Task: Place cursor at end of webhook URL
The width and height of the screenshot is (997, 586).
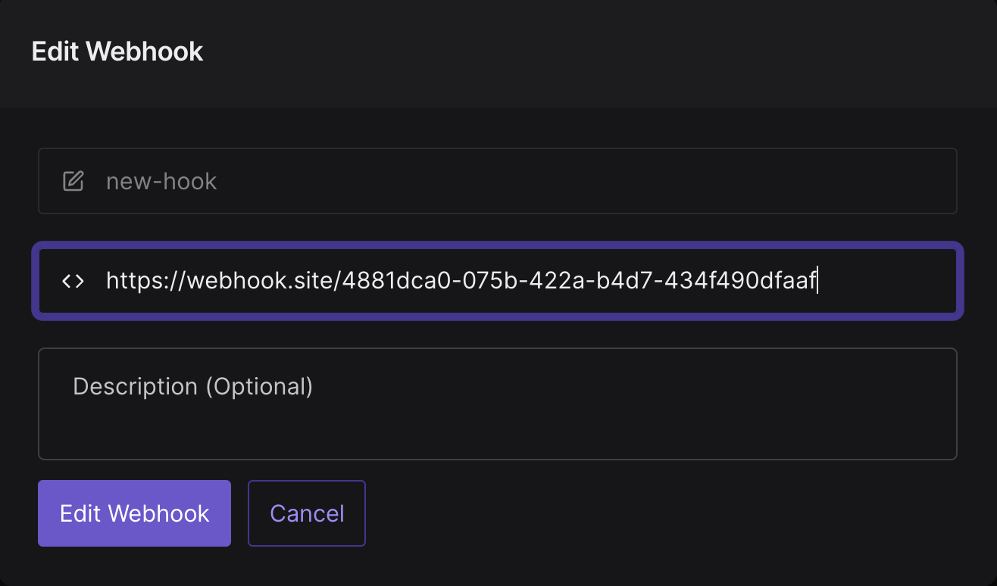Action: [x=818, y=281]
